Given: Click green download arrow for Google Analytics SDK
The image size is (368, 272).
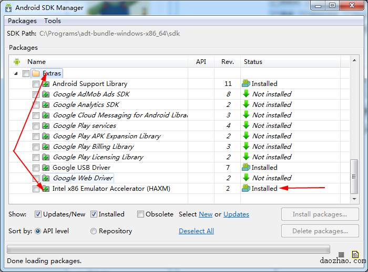Looking at the screenshot, I should pyautogui.click(x=246, y=104).
